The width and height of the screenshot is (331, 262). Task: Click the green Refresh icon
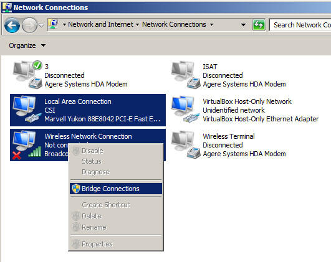coord(259,25)
